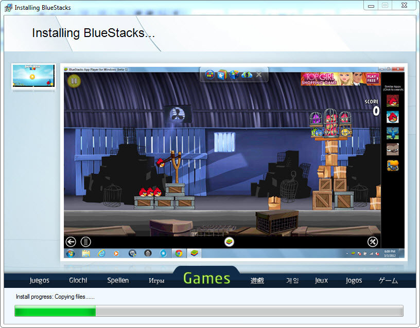Switch to the Giochi tab
Viewport: 420px width, 328px height.
[x=78, y=280]
